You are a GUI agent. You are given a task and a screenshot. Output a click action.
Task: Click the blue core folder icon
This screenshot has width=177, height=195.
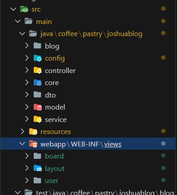pos(38,83)
